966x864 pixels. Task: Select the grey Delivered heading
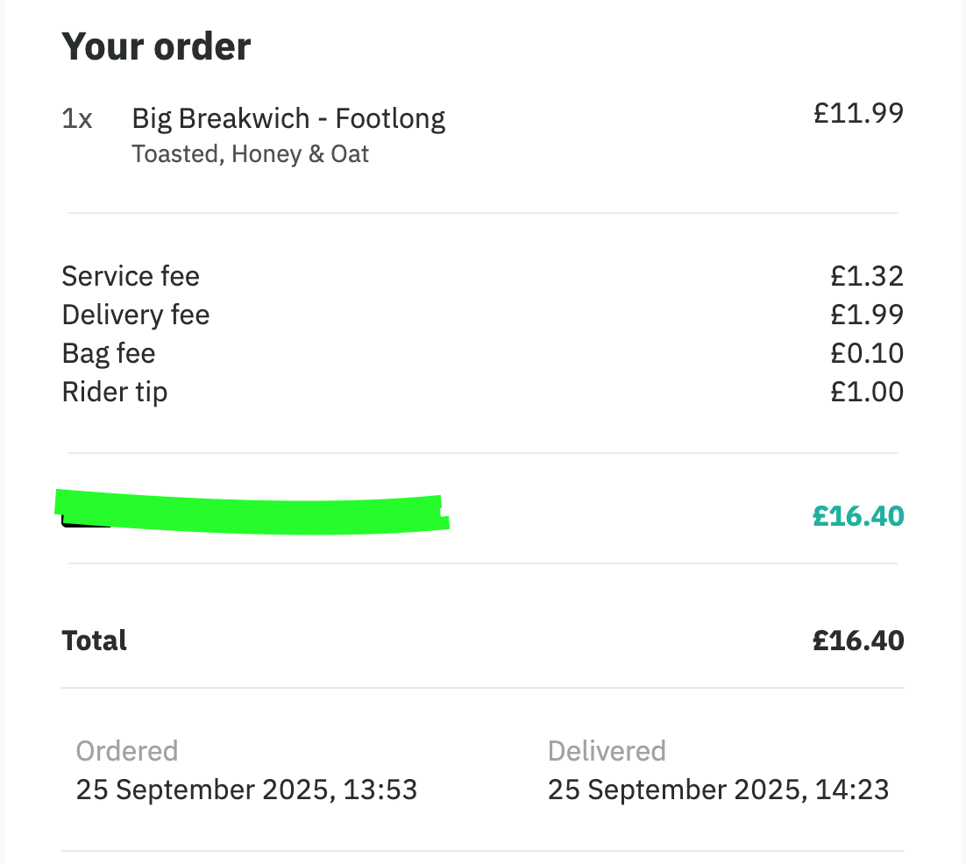[x=607, y=751]
